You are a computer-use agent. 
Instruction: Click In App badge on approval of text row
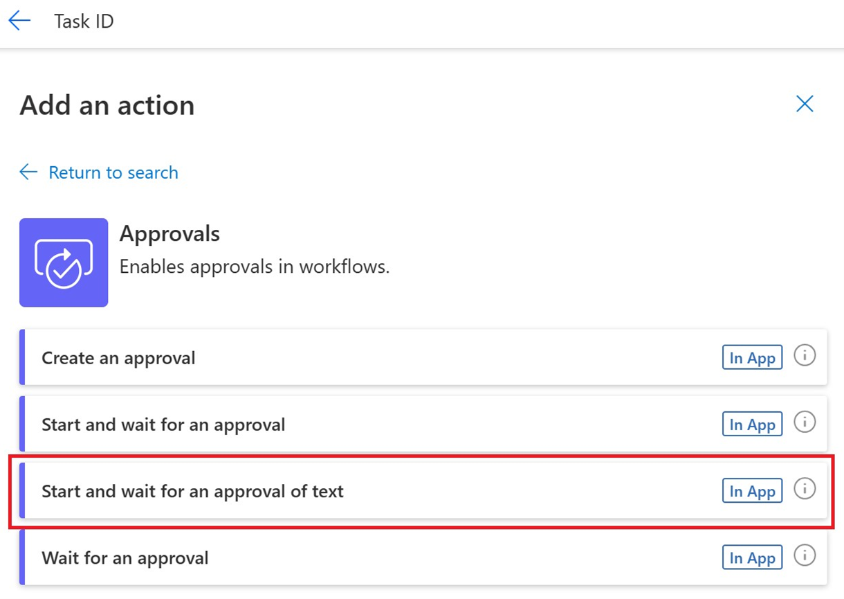click(x=752, y=491)
